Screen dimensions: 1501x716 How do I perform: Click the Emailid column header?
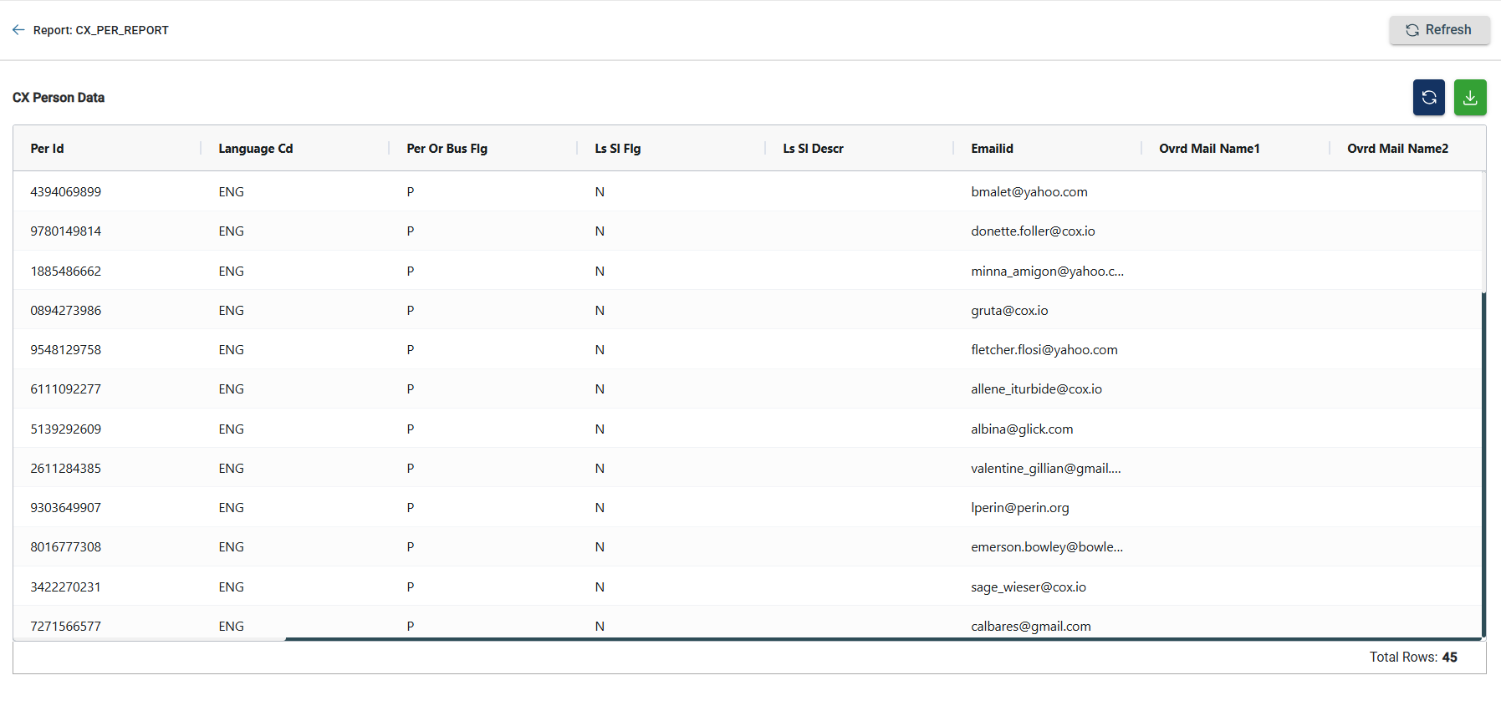point(992,149)
